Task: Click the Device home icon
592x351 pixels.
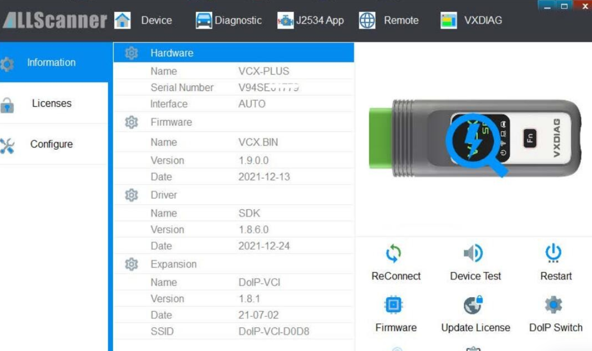Action: [122, 21]
